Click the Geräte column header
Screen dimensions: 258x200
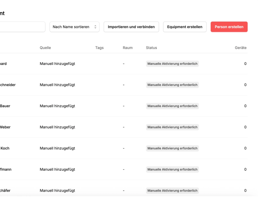(x=241, y=48)
